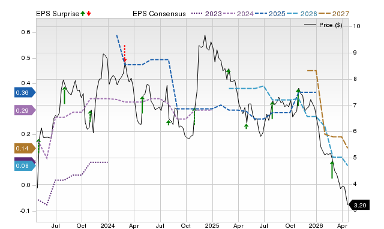Click the 10 label on the price axis

(356, 26)
